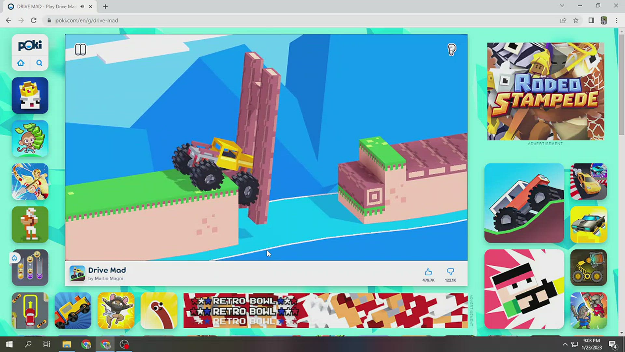Open a new browser tab
The width and height of the screenshot is (625, 352).
(105, 7)
